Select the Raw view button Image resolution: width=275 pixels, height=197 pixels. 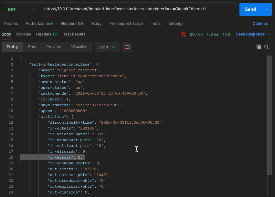[x=32, y=47]
